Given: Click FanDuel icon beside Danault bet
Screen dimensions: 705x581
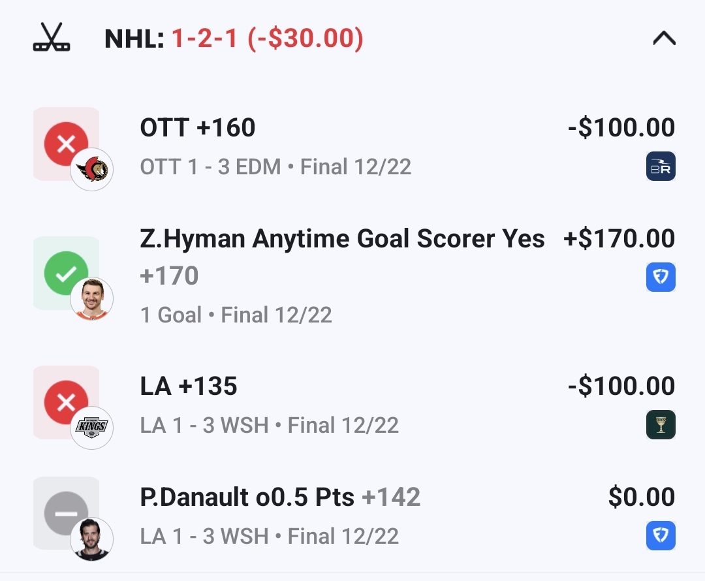Looking at the screenshot, I should [661, 535].
